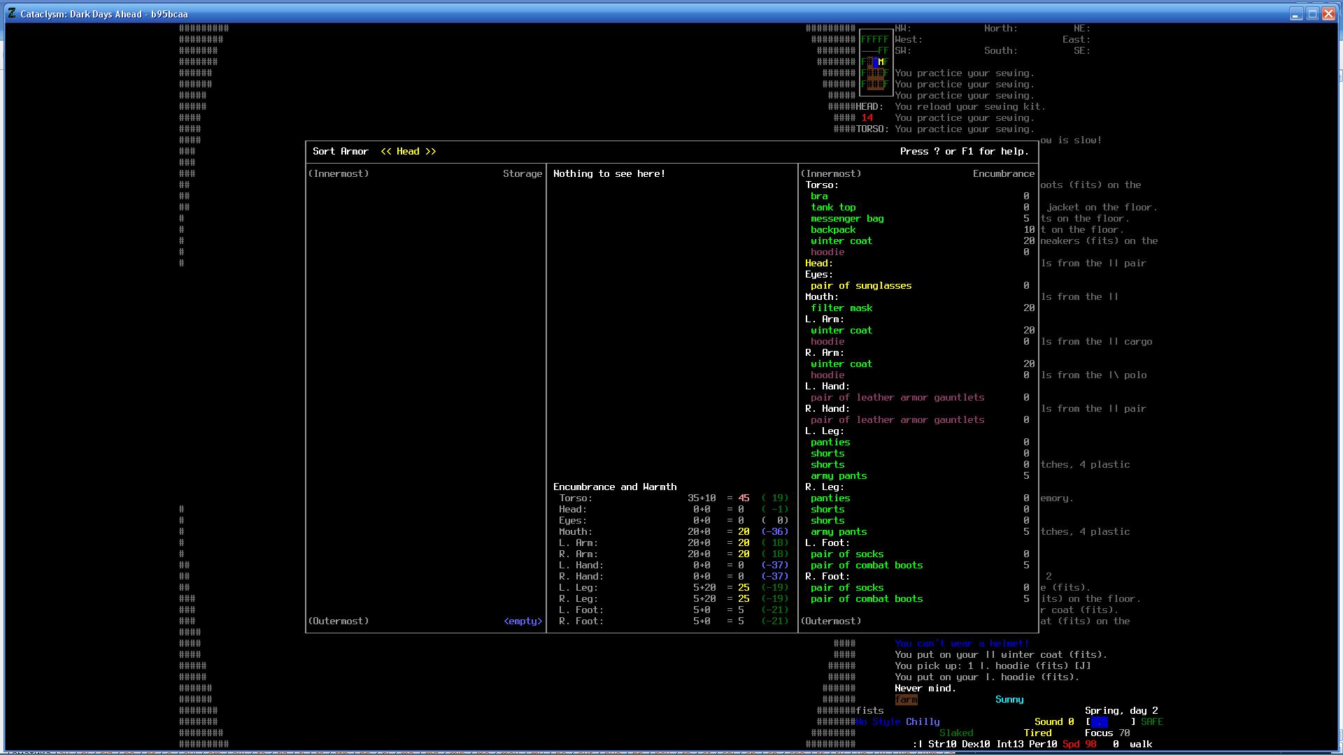Image resolution: width=1343 pixels, height=755 pixels.
Task: Click the Sort Armor title label
Action: [x=340, y=152]
